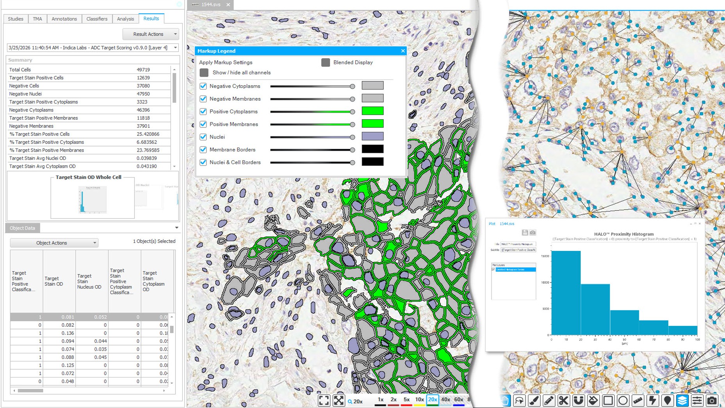Open the analysis result selector dropdown
The width and height of the screenshot is (725, 408).
click(93, 48)
